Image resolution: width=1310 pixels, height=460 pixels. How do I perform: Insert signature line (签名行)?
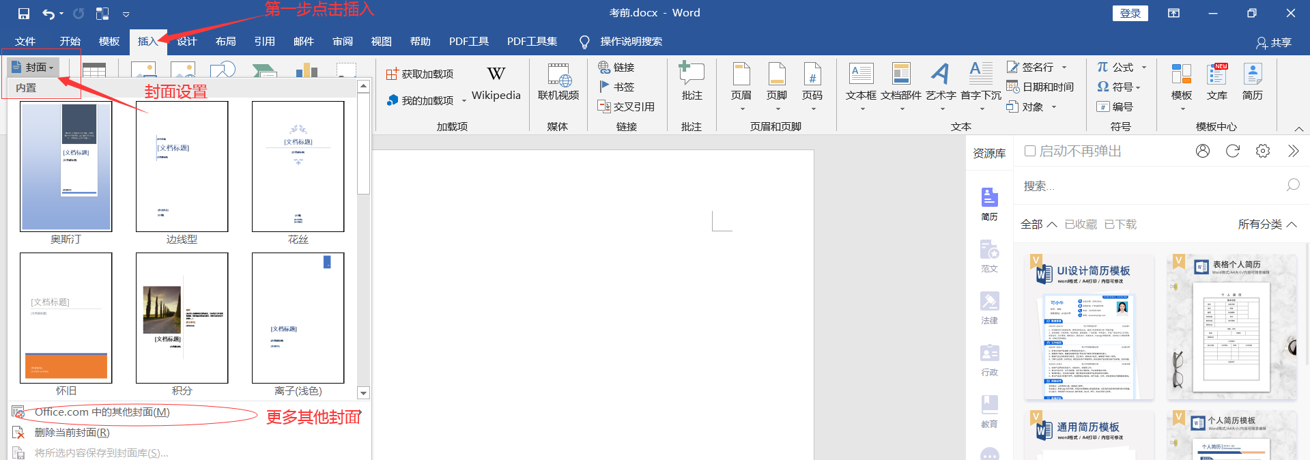[x=1037, y=67]
